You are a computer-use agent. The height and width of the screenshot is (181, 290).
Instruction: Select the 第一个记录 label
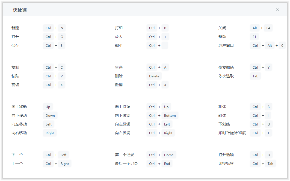[x=125, y=155]
